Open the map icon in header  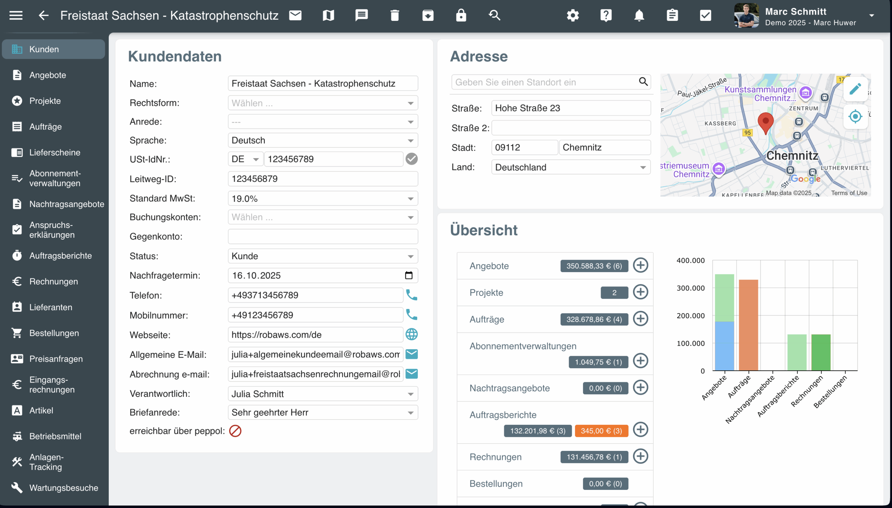(328, 15)
